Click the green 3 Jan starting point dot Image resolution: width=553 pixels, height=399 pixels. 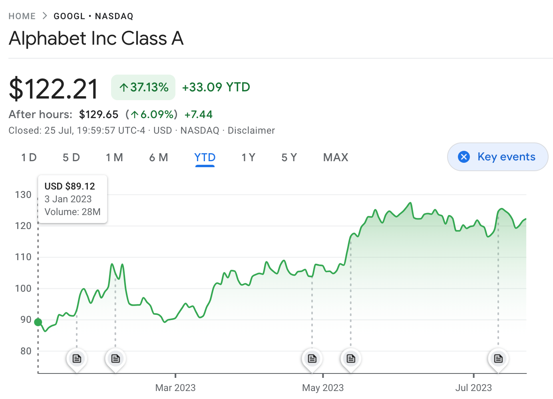pyautogui.click(x=38, y=322)
